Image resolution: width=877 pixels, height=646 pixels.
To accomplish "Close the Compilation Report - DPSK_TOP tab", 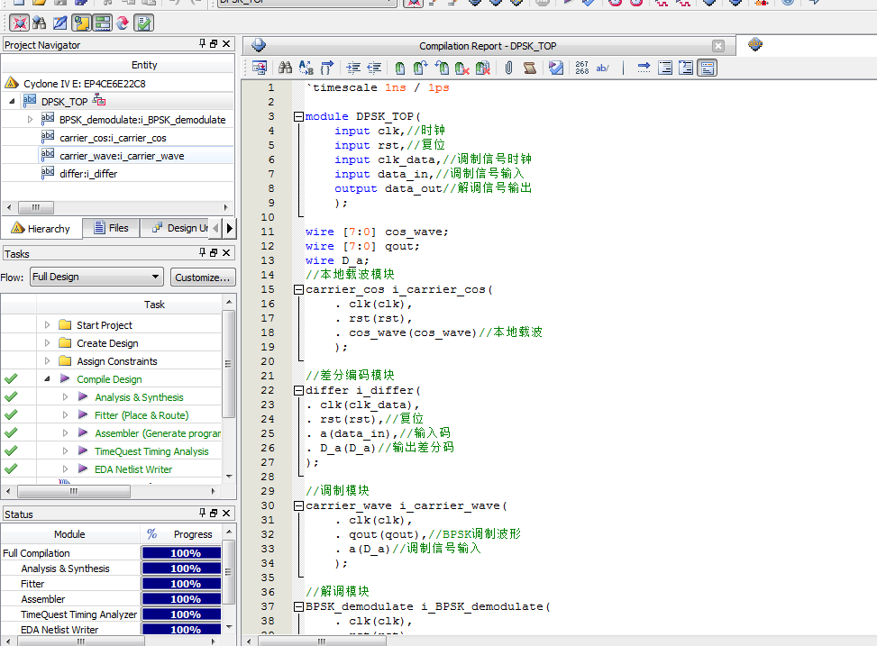I will 717,46.
